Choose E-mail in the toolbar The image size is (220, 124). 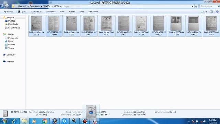click(72, 12)
